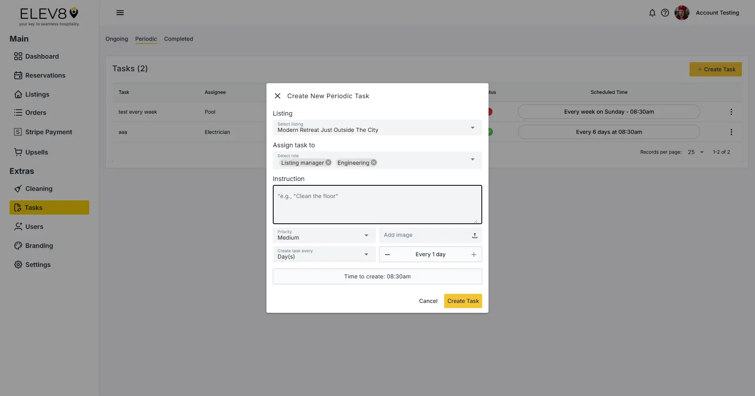Switch to the Ongoing tab
The height and width of the screenshot is (396, 755).
point(116,39)
